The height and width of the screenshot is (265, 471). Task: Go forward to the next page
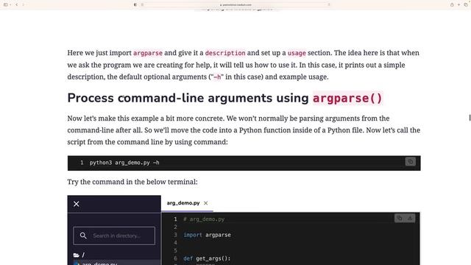(x=24, y=4)
